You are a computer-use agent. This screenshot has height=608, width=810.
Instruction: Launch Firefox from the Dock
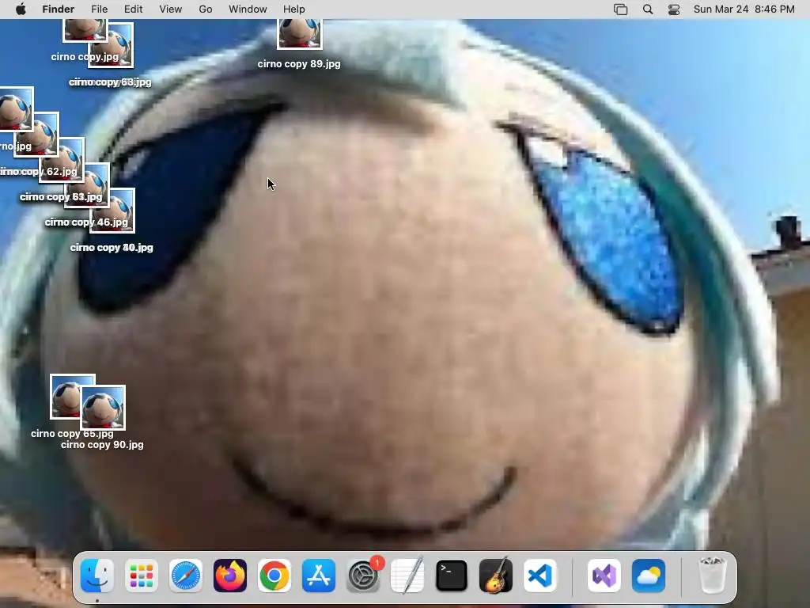[x=230, y=576]
